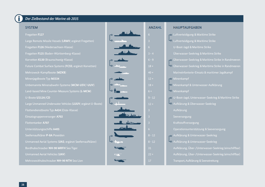Click the F125 frigate silhouette

(126, 53)
